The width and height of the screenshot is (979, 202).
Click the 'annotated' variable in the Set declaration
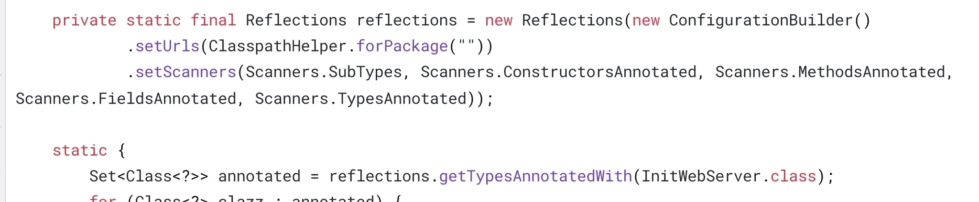pos(260,177)
